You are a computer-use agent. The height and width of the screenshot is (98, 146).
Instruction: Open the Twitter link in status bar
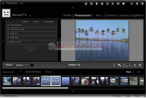coord(128,96)
